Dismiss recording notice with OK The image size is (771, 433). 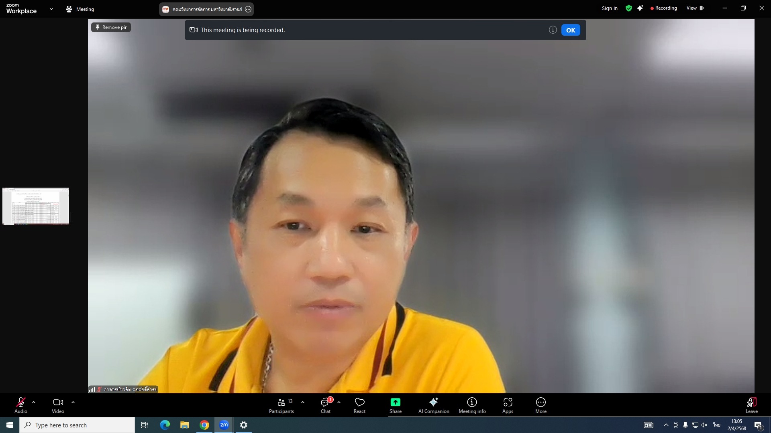click(570, 30)
